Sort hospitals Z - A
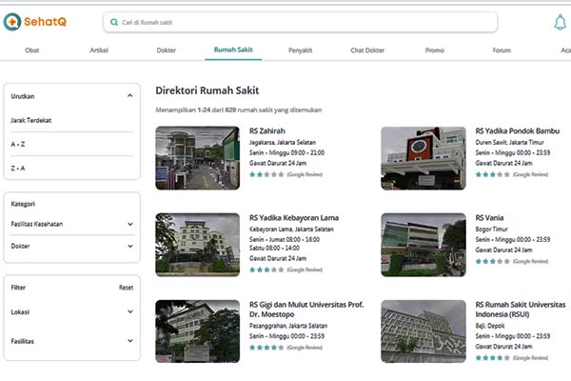Viewport: 571px width, 381px height. pyautogui.click(x=18, y=169)
